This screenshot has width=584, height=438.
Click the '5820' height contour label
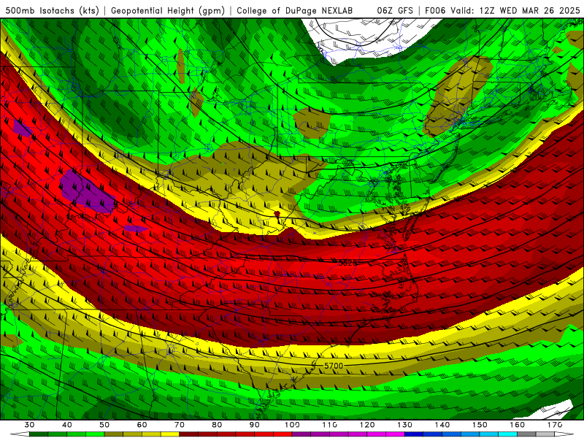347,263
